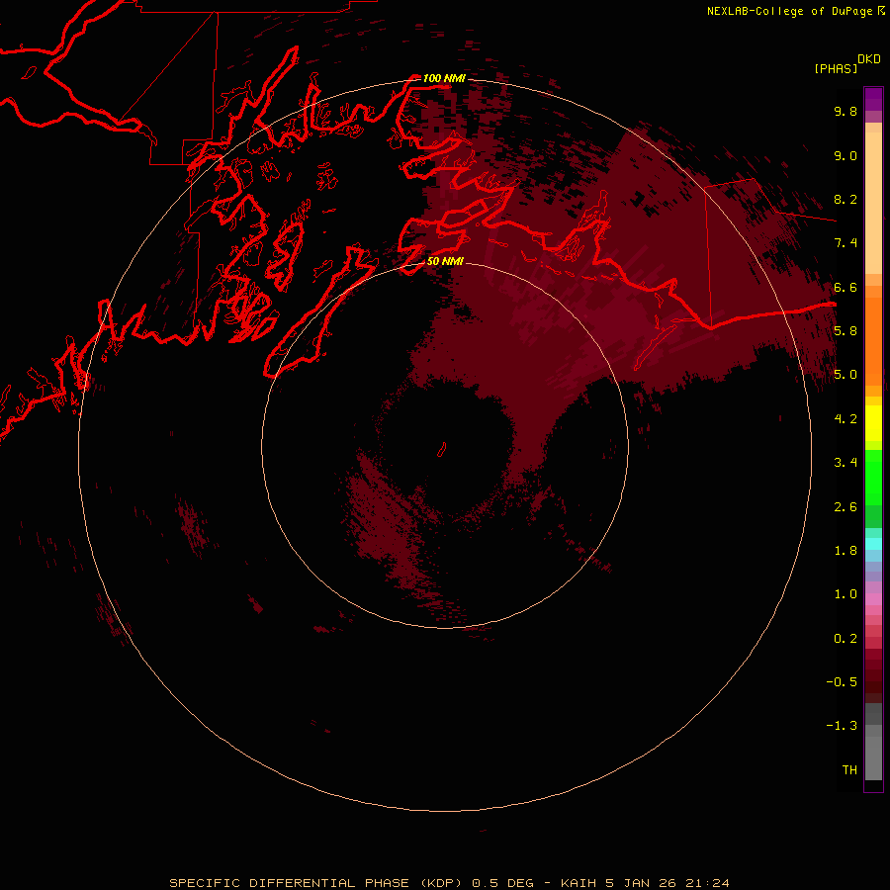Click the purple swatch at top of color bar
Viewport: 890px width, 890px height.
tap(873, 99)
